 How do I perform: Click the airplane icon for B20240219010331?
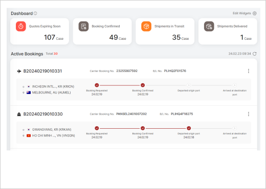[19, 71]
